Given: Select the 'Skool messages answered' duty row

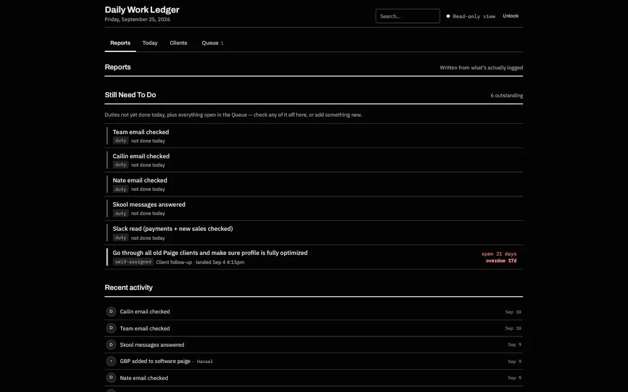Looking at the screenshot, I should [314, 208].
